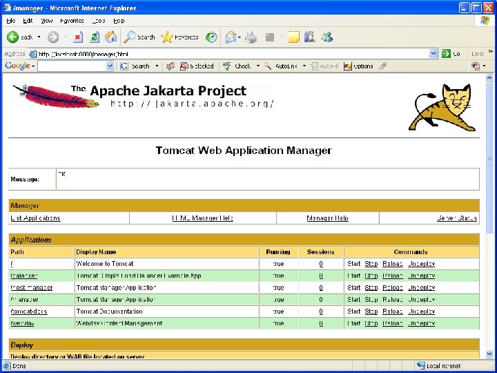Click the vertical scrollbar thumb

pos(489,157)
